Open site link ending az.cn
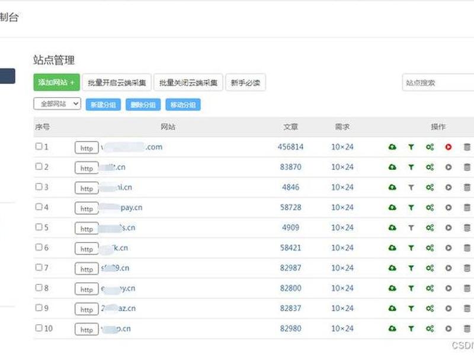474x355 pixels. (118, 308)
